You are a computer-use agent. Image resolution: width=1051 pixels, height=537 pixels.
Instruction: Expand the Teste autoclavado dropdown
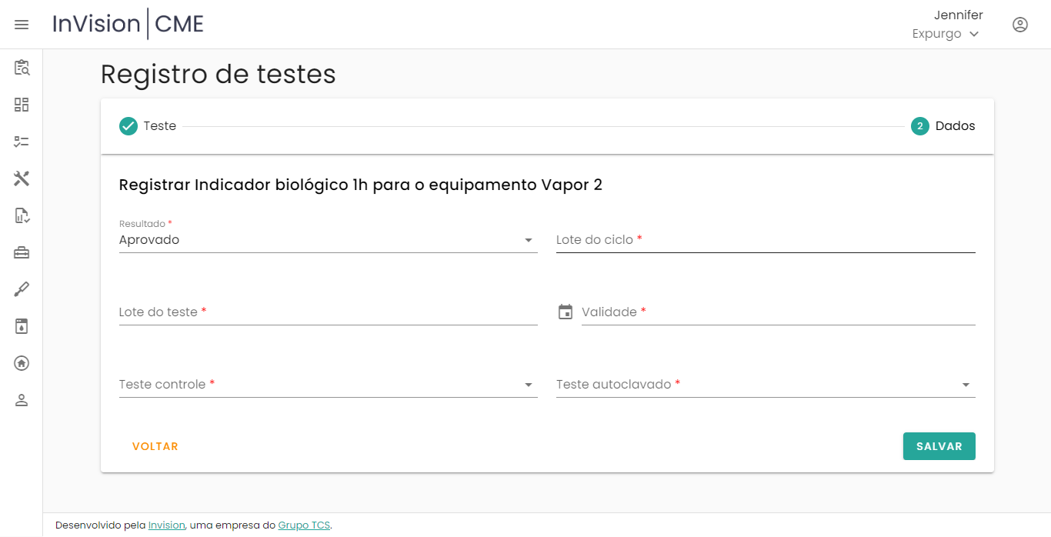765,385
